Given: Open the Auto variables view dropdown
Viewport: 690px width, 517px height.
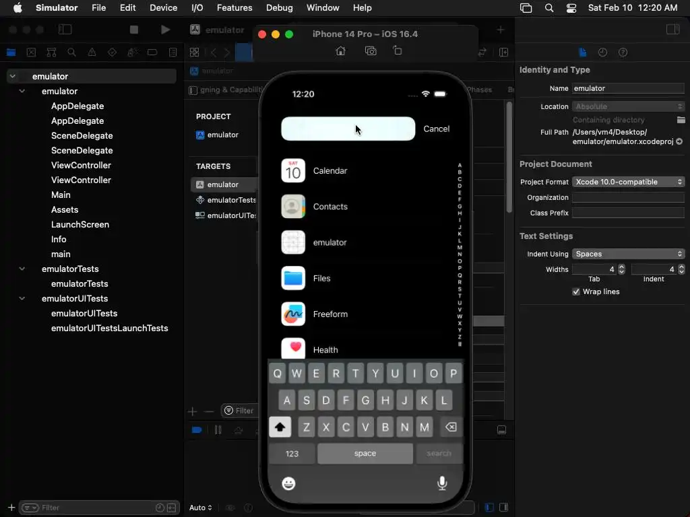Looking at the screenshot, I should (201, 508).
